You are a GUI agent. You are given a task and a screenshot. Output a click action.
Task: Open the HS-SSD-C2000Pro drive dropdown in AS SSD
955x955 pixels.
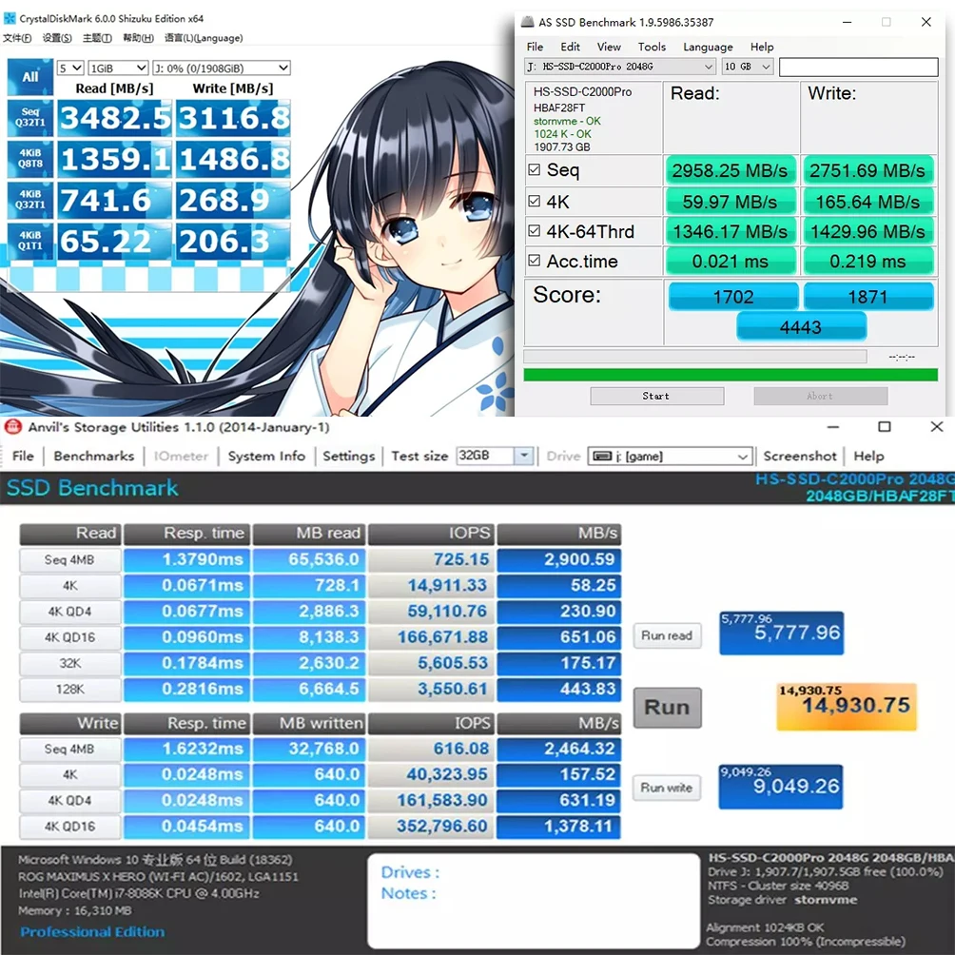click(619, 67)
